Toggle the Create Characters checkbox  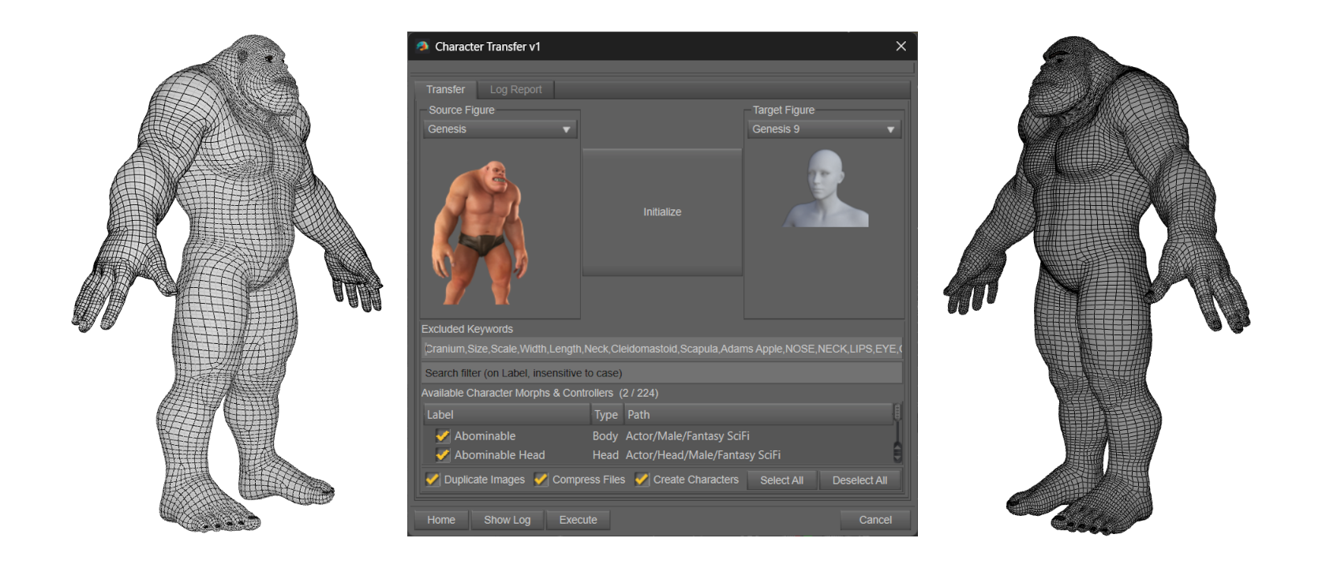[642, 480]
